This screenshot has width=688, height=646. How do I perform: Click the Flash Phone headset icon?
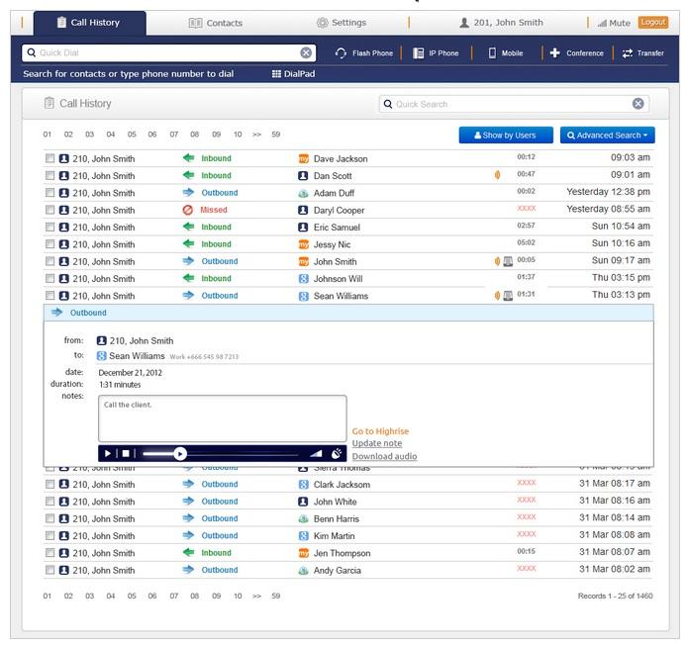pos(341,52)
